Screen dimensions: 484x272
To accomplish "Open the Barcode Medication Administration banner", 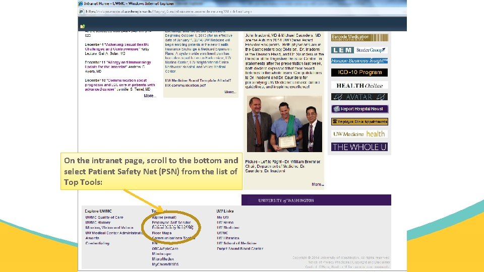I will (x=359, y=38).
